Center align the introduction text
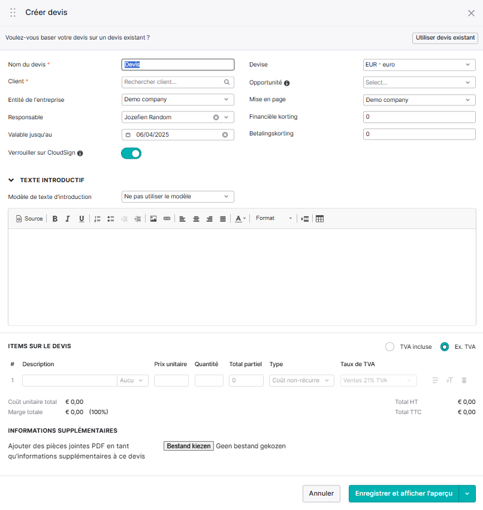The width and height of the screenshot is (483, 510). pos(196,219)
